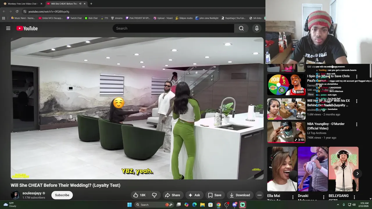The height and width of the screenshot is (209, 372).
Task: View site information icon in address bar
Action: [25, 11]
